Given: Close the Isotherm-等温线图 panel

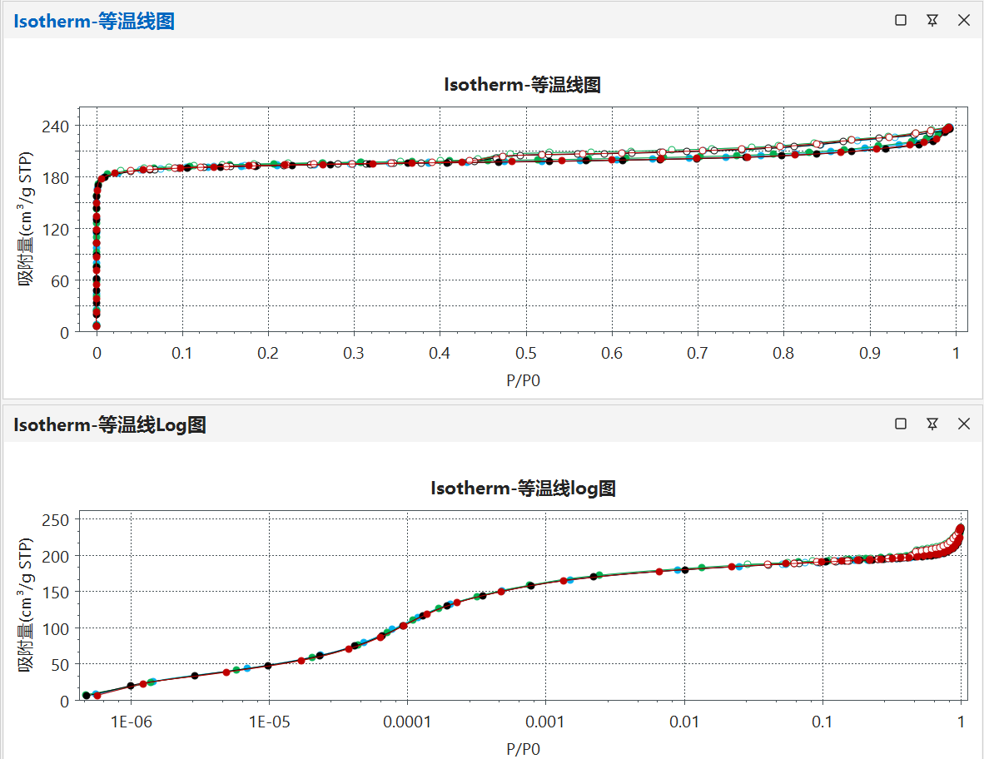Looking at the screenshot, I should coord(965,20).
